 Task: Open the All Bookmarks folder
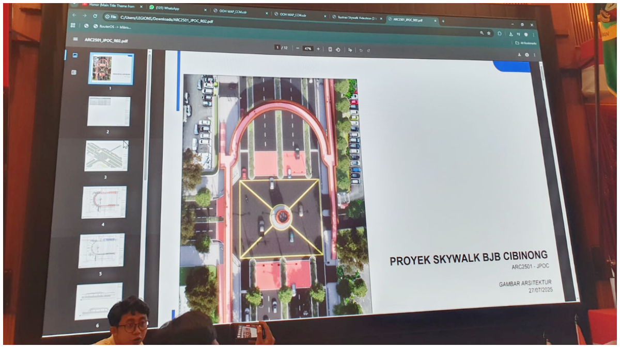pos(525,43)
